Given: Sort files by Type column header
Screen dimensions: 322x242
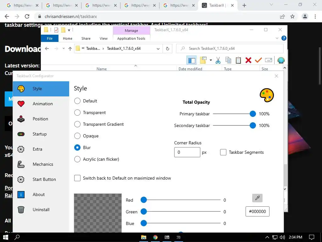Looking at the screenshot, I should pos(228,69).
